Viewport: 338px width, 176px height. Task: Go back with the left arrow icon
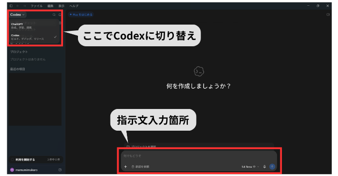click(x=18, y=6)
